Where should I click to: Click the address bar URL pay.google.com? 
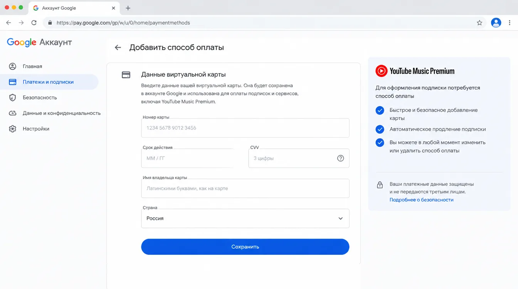point(123,23)
